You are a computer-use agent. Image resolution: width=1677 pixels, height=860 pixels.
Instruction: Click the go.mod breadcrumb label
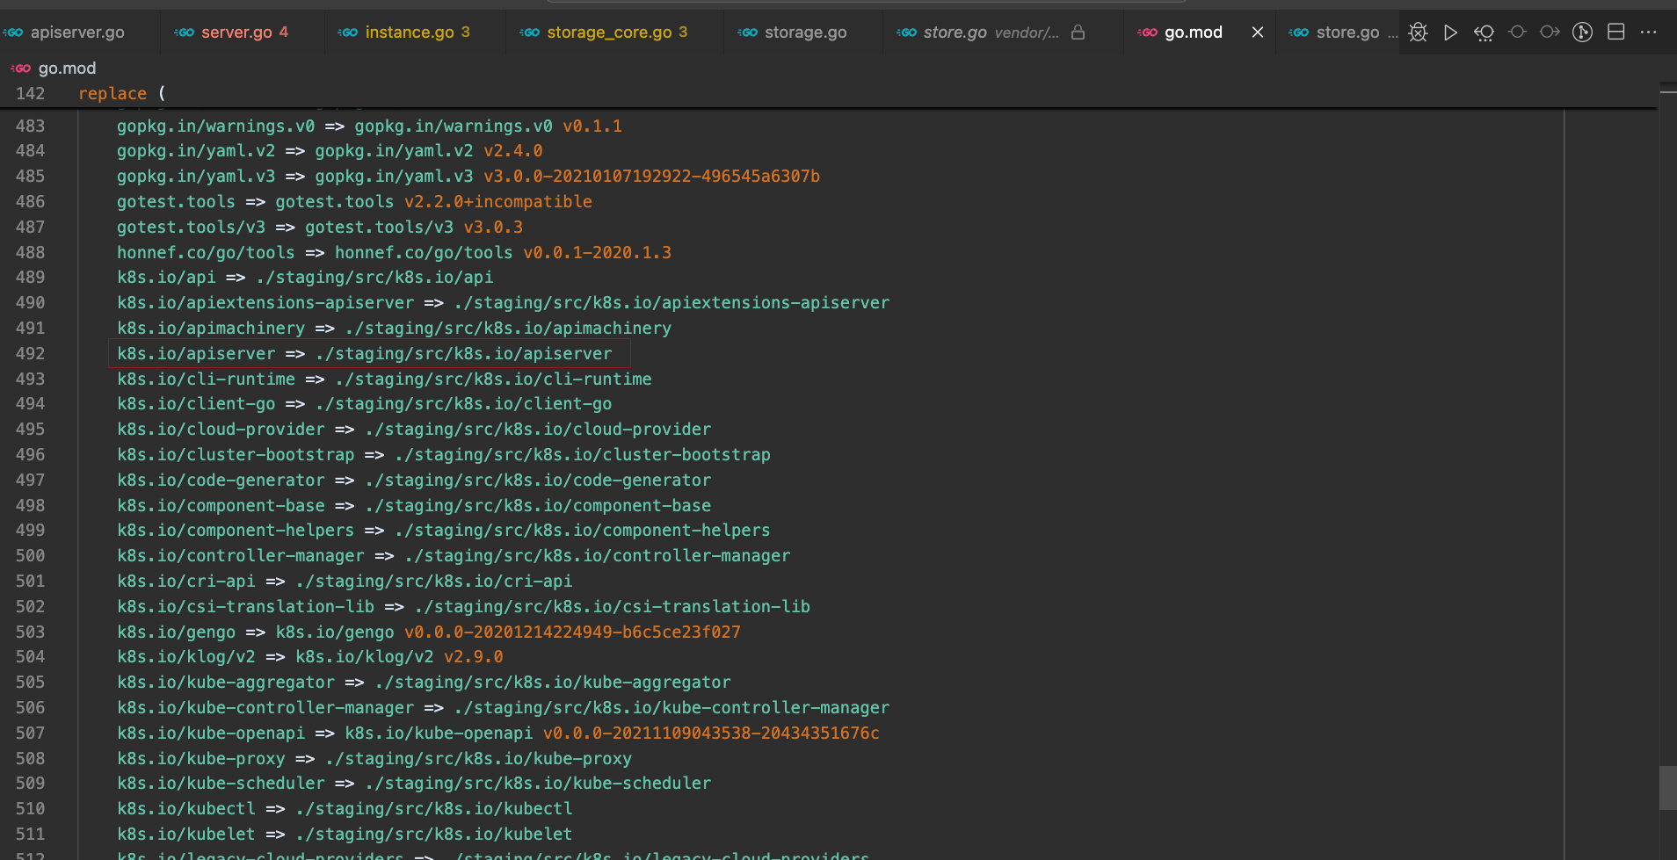click(x=67, y=69)
